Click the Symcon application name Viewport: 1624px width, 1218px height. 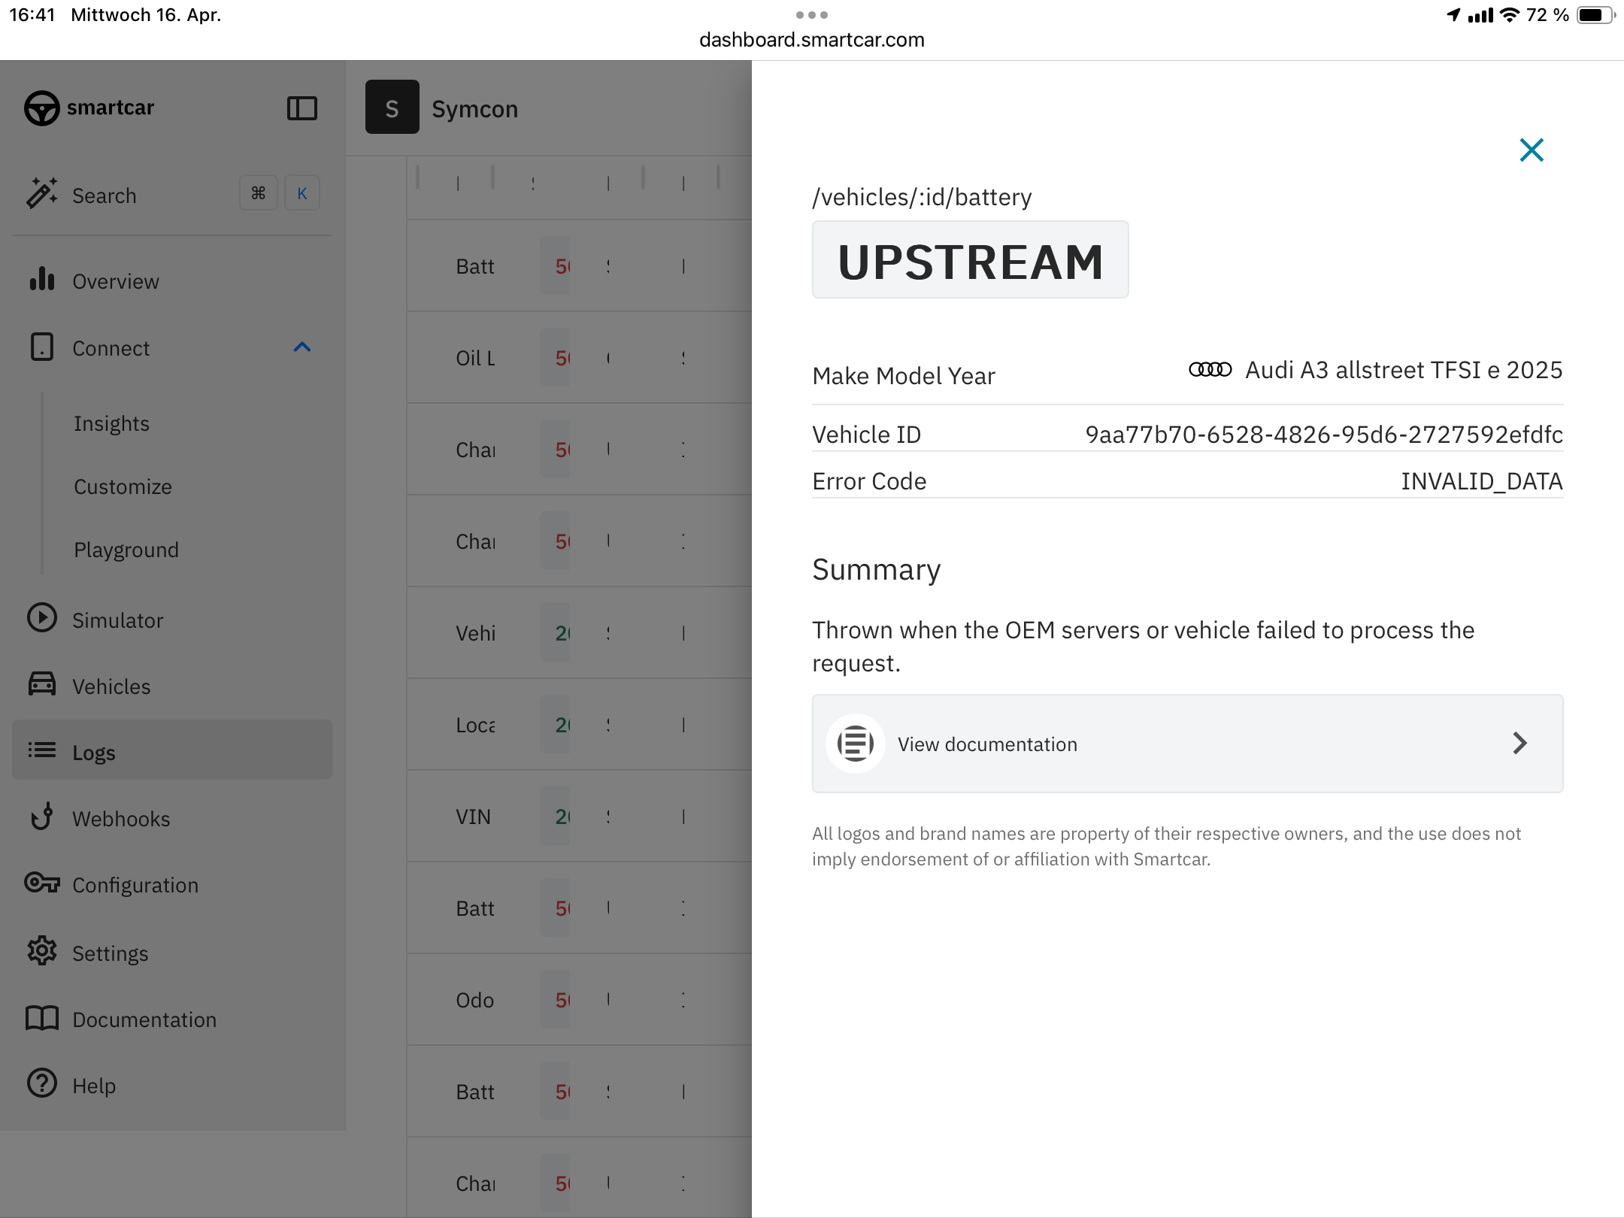(x=475, y=109)
